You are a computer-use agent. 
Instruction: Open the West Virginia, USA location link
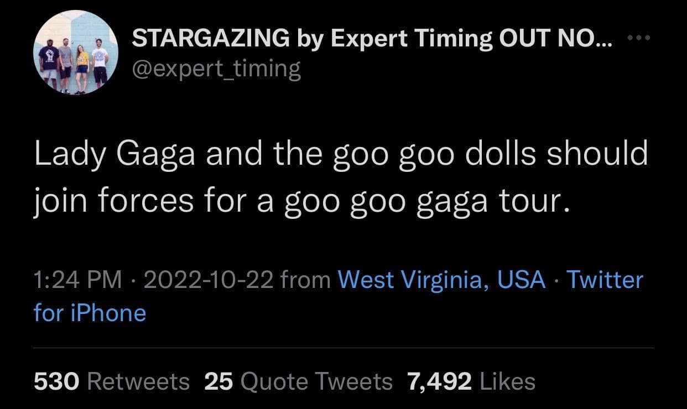pos(440,280)
